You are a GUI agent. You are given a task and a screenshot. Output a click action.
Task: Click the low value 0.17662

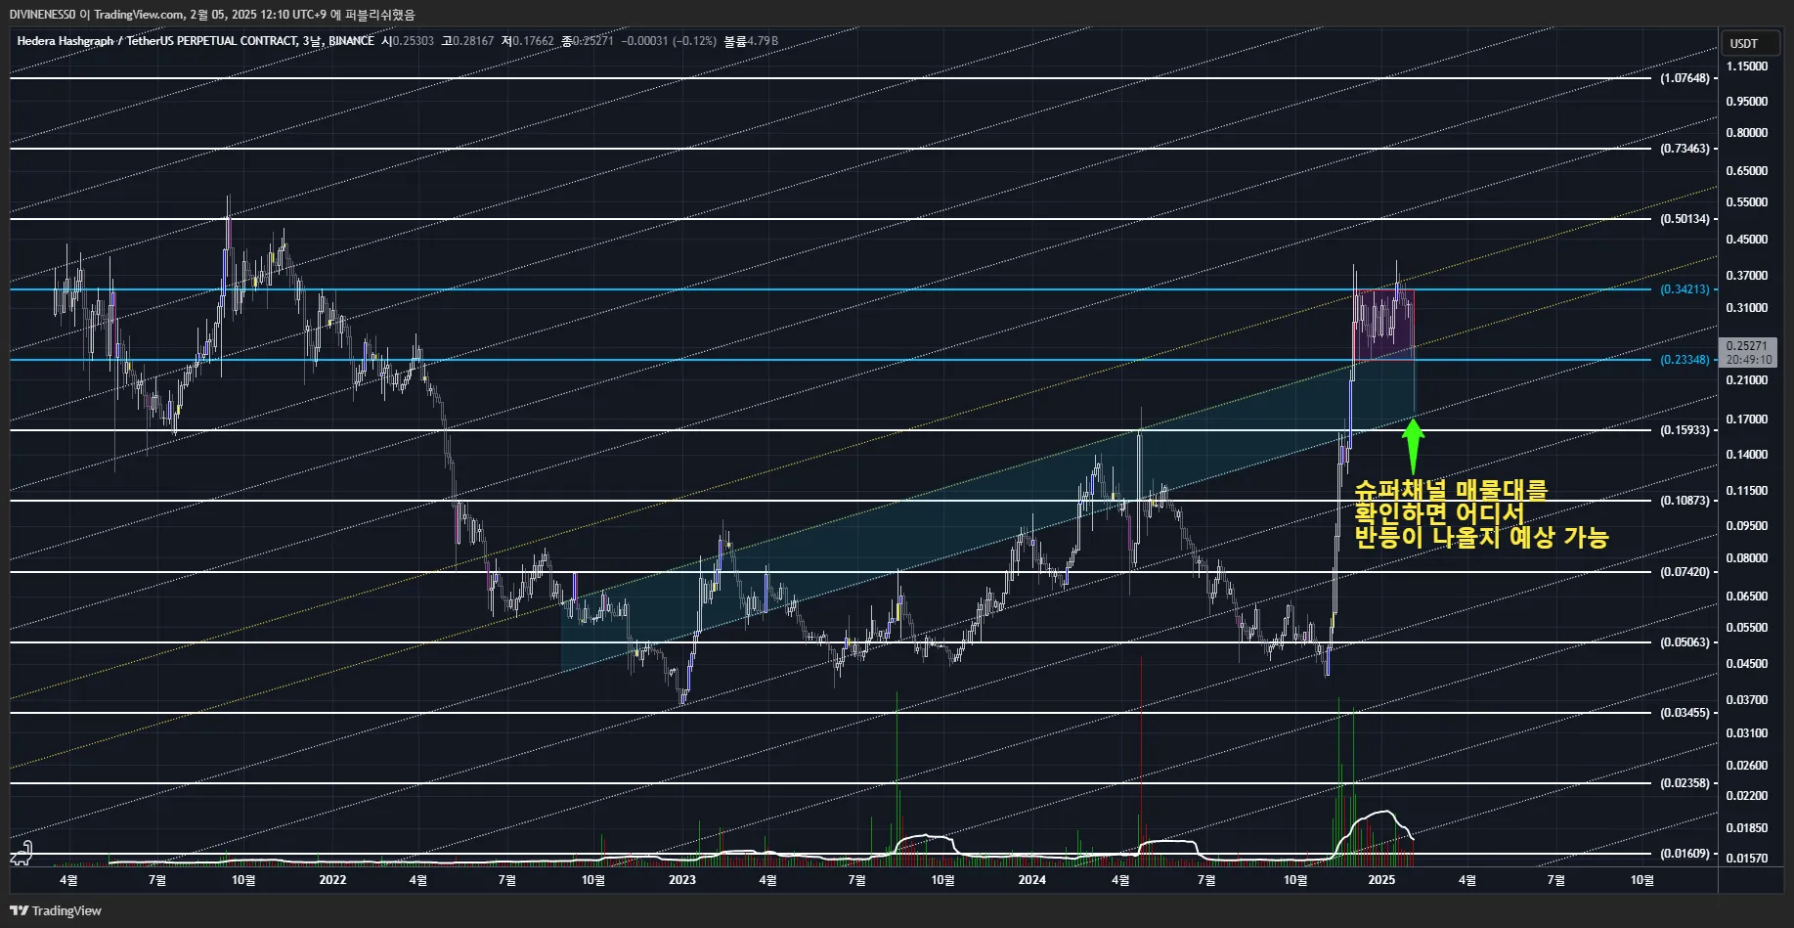533,41
